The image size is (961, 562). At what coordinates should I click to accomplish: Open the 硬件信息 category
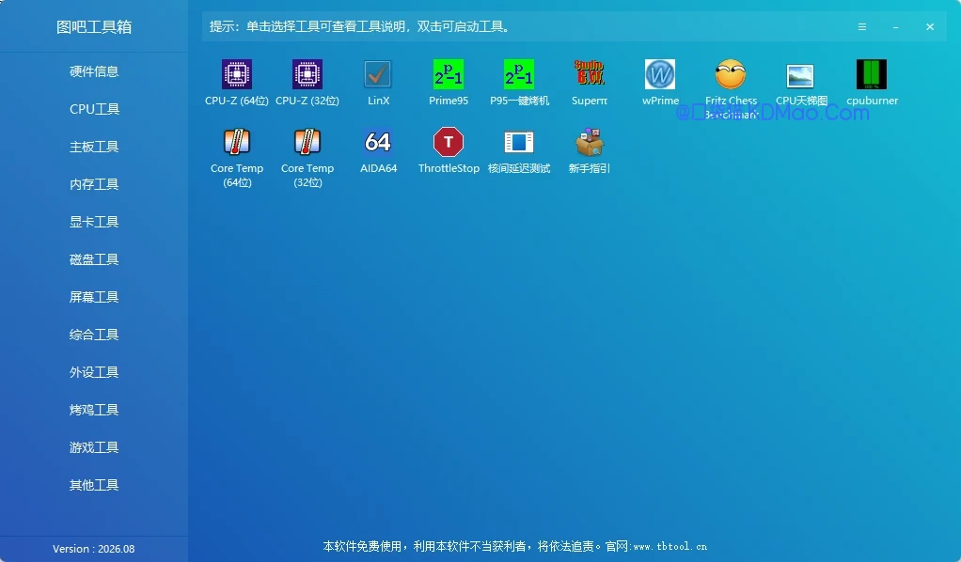tap(94, 71)
